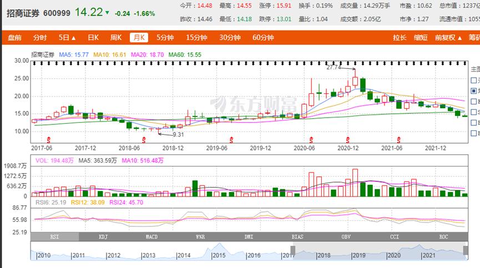Click the 缩短 shorten chart button
Viewport: 480px width, 268px height.
pos(421,38)
